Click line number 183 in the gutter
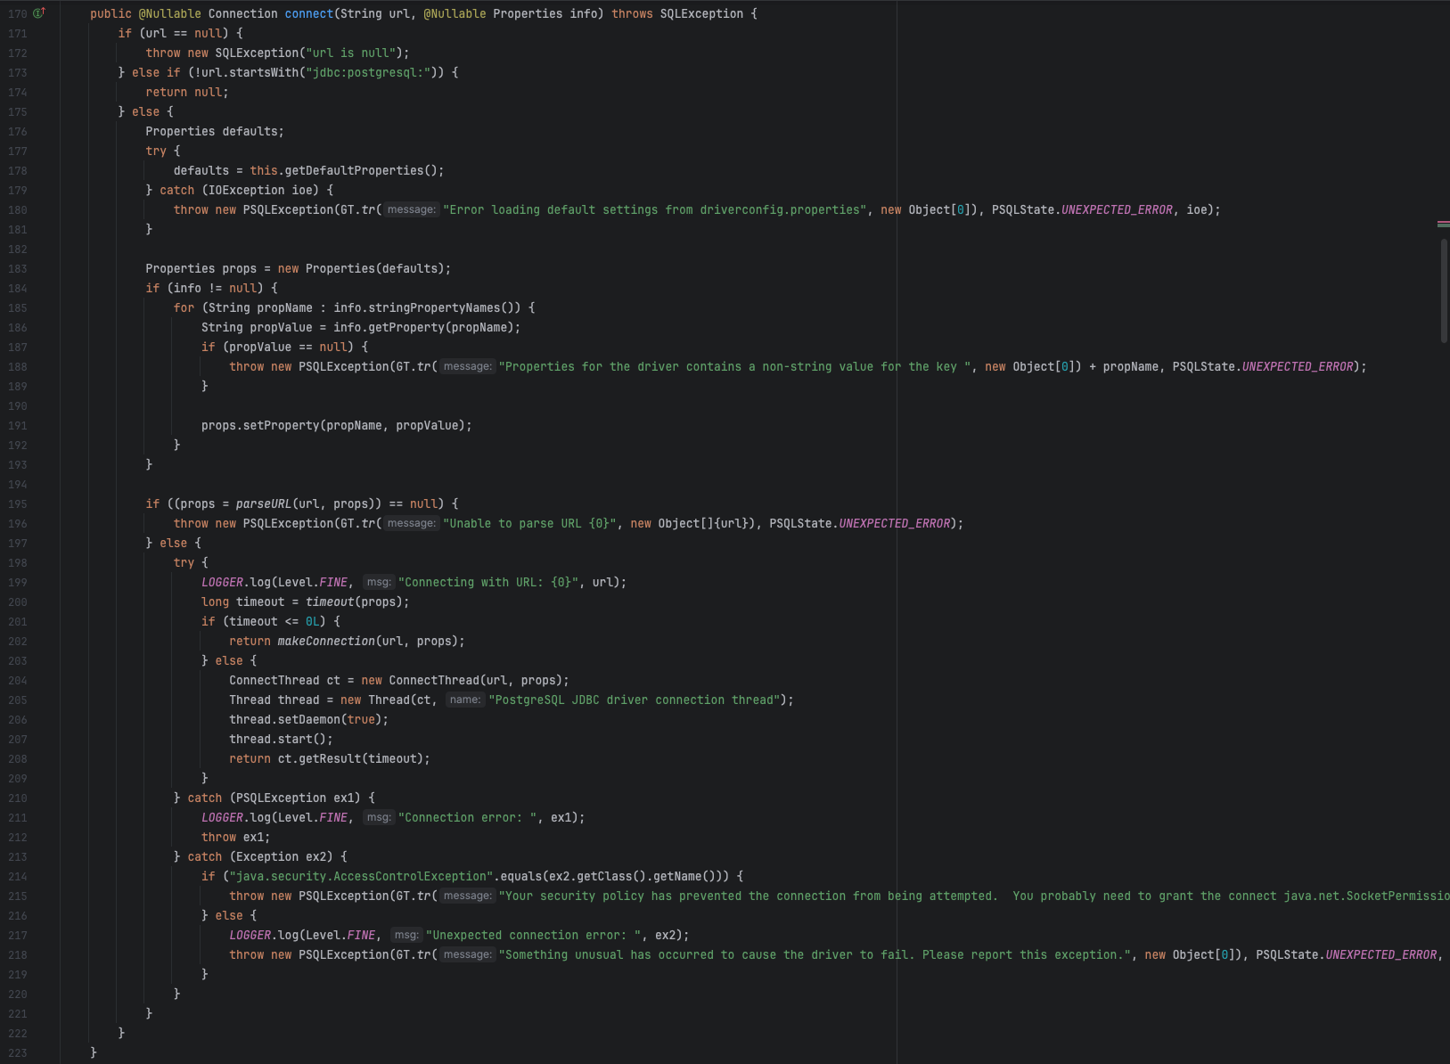The height and width of the screenshot is (1064, 1450). pyautogui.click(x=18, y=268)
